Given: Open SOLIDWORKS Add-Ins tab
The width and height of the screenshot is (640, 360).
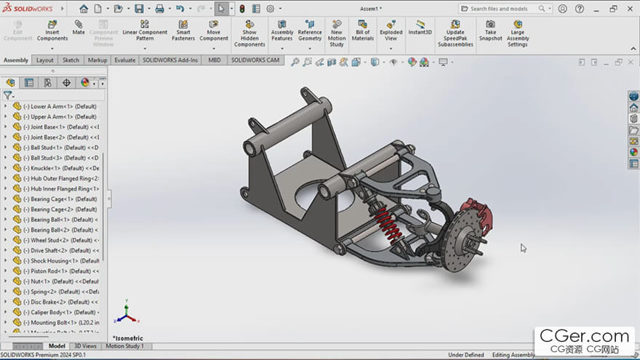Looking at the screenshot, I should (x=170, y=60).
